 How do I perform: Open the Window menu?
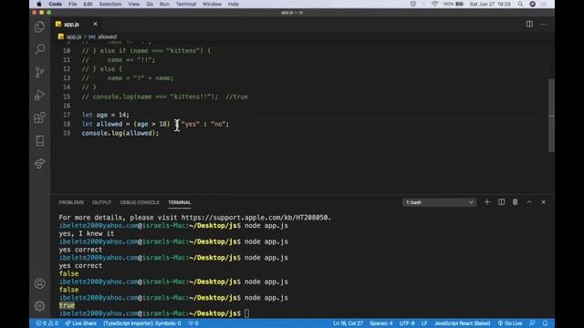tap(212, 4)
